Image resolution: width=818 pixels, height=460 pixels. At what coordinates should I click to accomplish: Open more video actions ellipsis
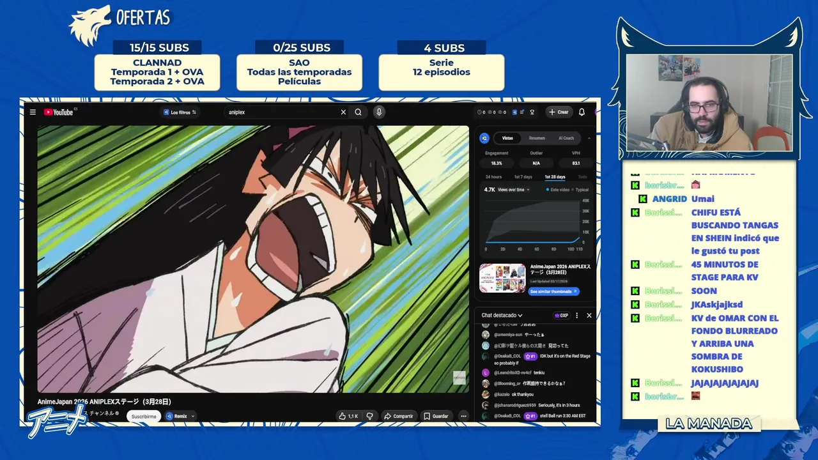(x=463, y=416)
